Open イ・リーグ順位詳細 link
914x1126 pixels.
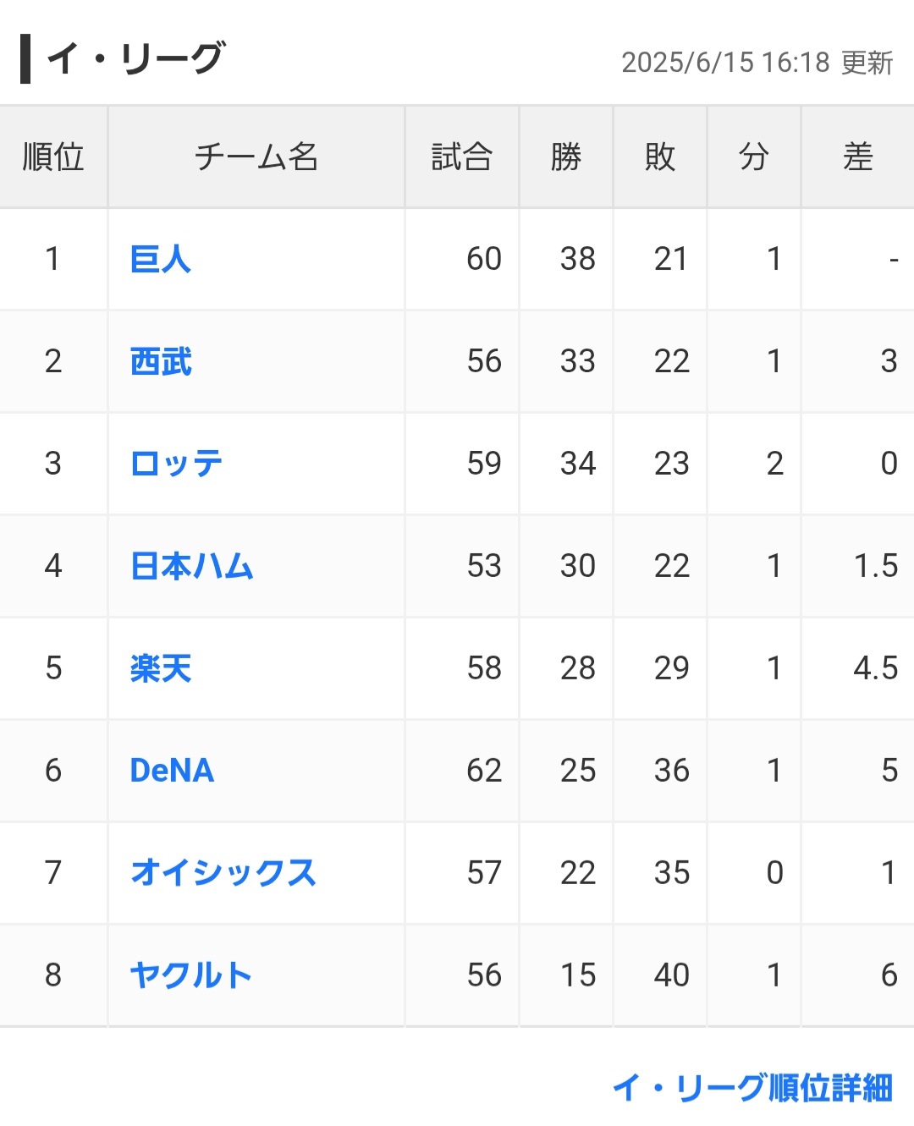tap(752, 1088)
